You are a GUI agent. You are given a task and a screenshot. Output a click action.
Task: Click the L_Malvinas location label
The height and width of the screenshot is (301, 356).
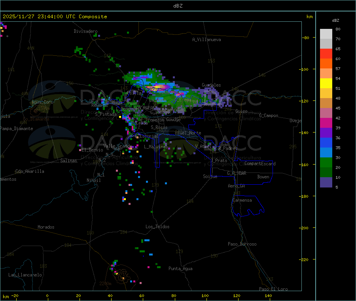156,147
